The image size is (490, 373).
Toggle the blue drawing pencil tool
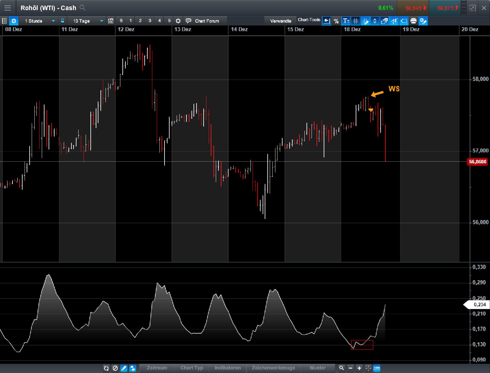pos(123,368)
